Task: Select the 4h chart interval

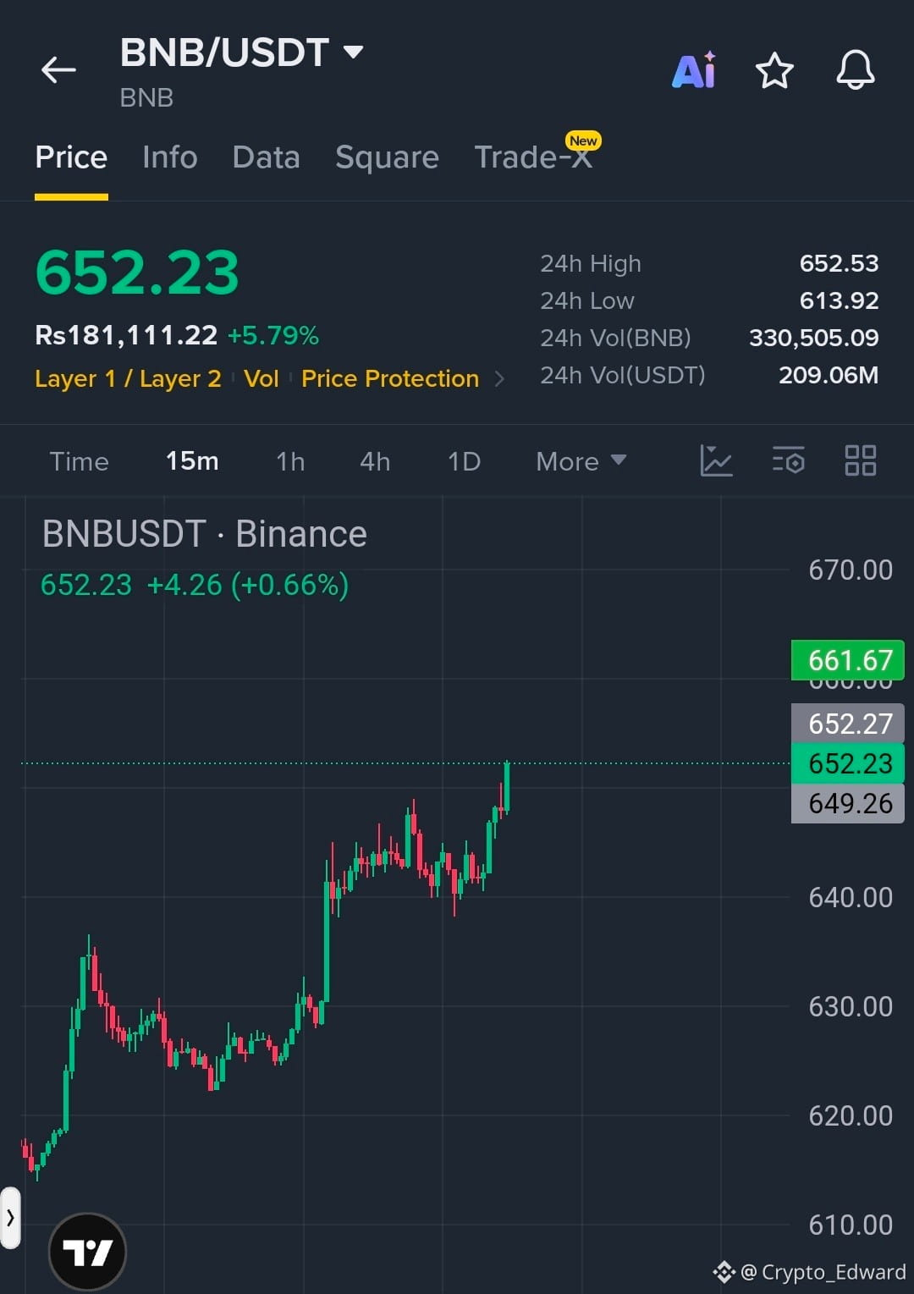Action: pyautogui.click(x=375, y=461)
